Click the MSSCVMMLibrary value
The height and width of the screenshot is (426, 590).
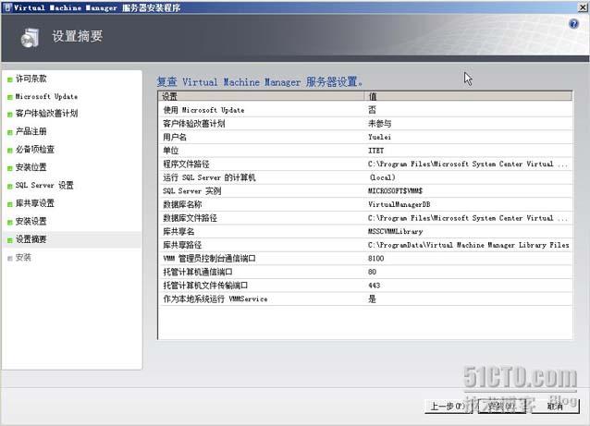(396, 232)
